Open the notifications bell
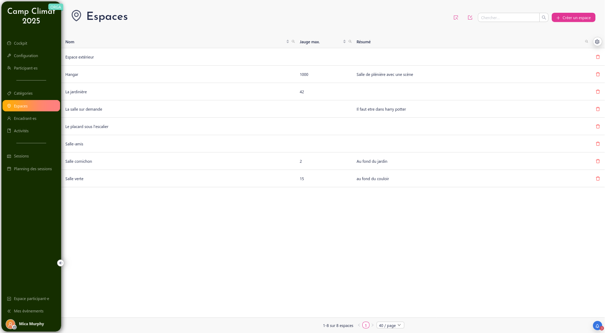 597,326
